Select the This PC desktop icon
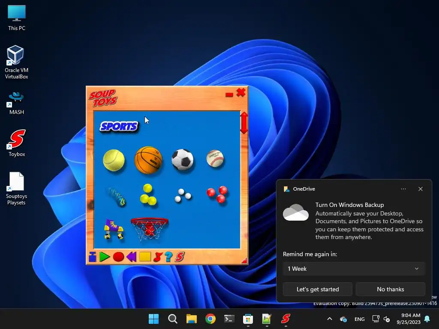 17,18
